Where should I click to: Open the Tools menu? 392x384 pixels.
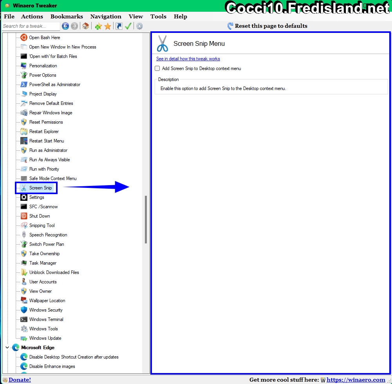158,16
